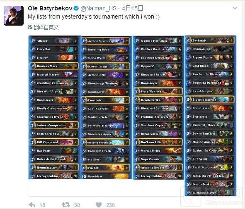Select the Alleycat card entry

coord(54,41)
